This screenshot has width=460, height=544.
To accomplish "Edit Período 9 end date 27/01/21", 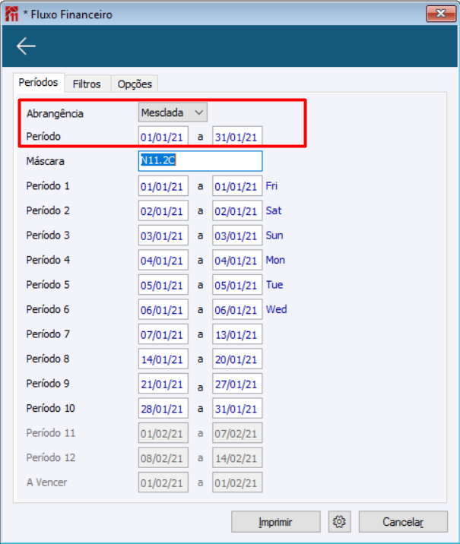I will click(x=237, y=384).
